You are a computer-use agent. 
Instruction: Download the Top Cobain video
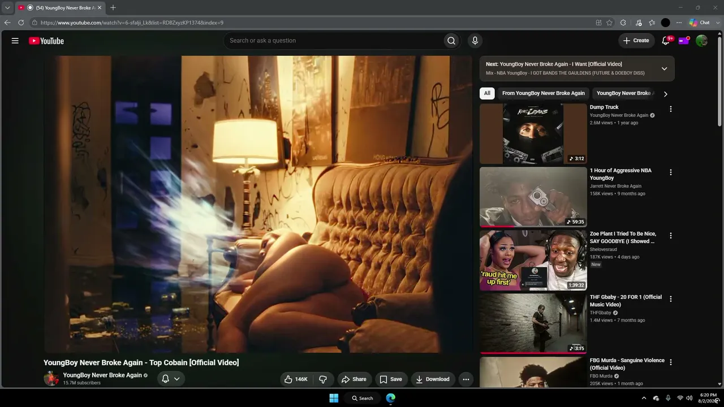coord(433,379)
